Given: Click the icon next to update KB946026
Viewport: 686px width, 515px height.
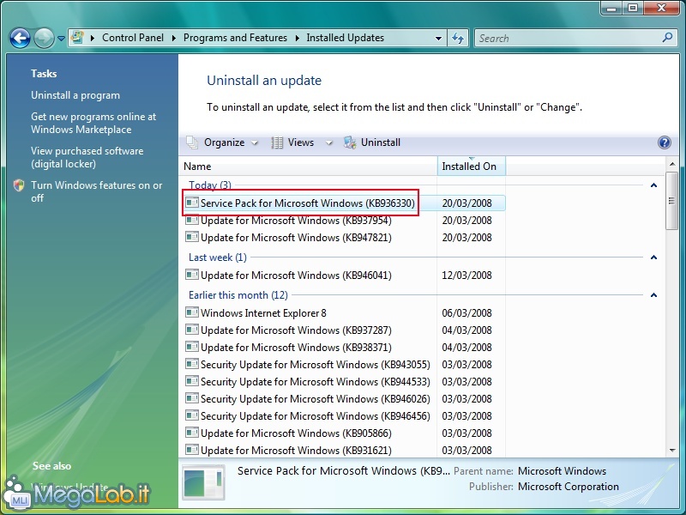Looking at the screenshot, I should tap(191, 398).
